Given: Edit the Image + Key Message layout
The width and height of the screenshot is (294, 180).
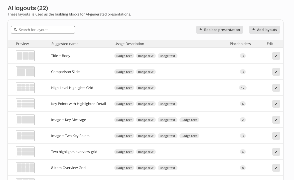Looking at the screenshot, I should 276,120.
